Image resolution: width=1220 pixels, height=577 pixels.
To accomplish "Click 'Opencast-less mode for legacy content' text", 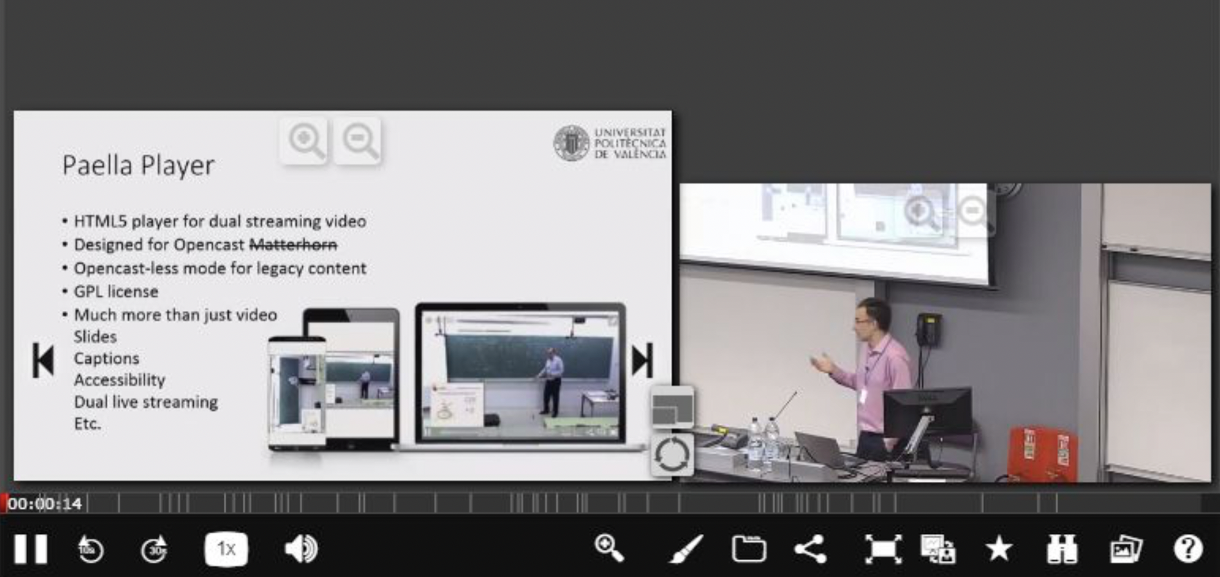I will pyautogui.click(x=220, y=269).
